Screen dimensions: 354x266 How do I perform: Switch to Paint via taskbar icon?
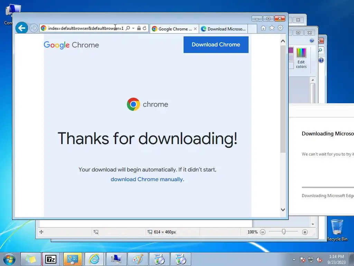(x=138, y=259)
